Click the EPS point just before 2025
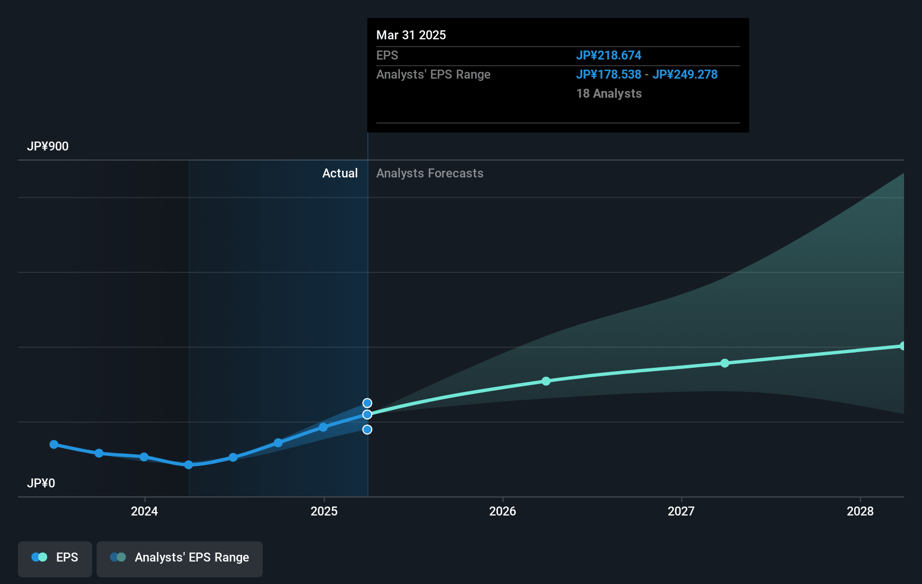This screenshot has height=584, width=922. click(279, 443)
